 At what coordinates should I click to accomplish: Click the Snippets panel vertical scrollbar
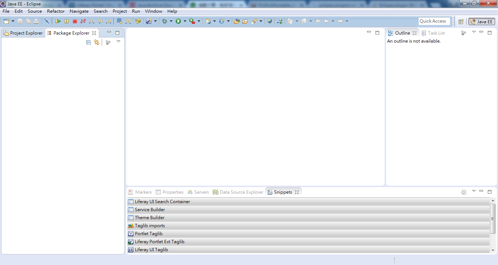493,219
